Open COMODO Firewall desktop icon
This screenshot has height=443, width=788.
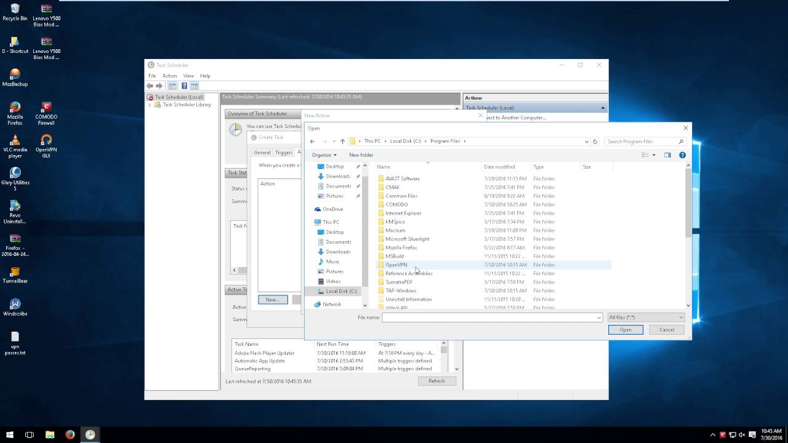tap(46, 112)
